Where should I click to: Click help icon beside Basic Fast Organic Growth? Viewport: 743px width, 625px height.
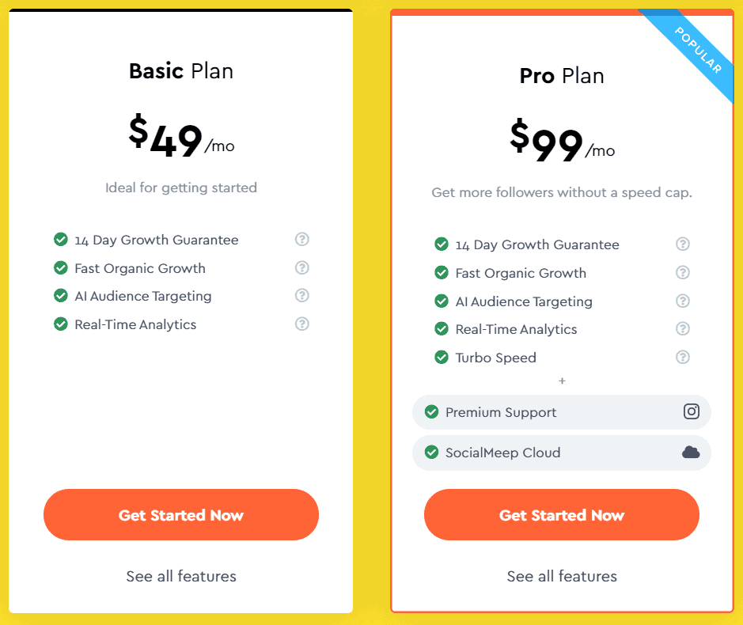301,267
